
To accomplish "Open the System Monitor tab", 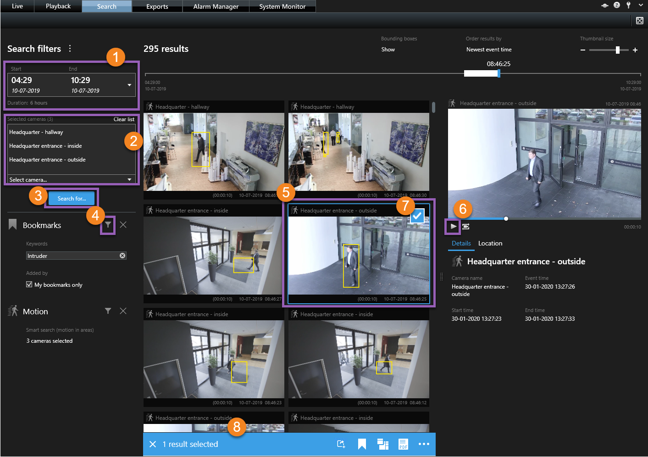I will [x=282, y=6].
